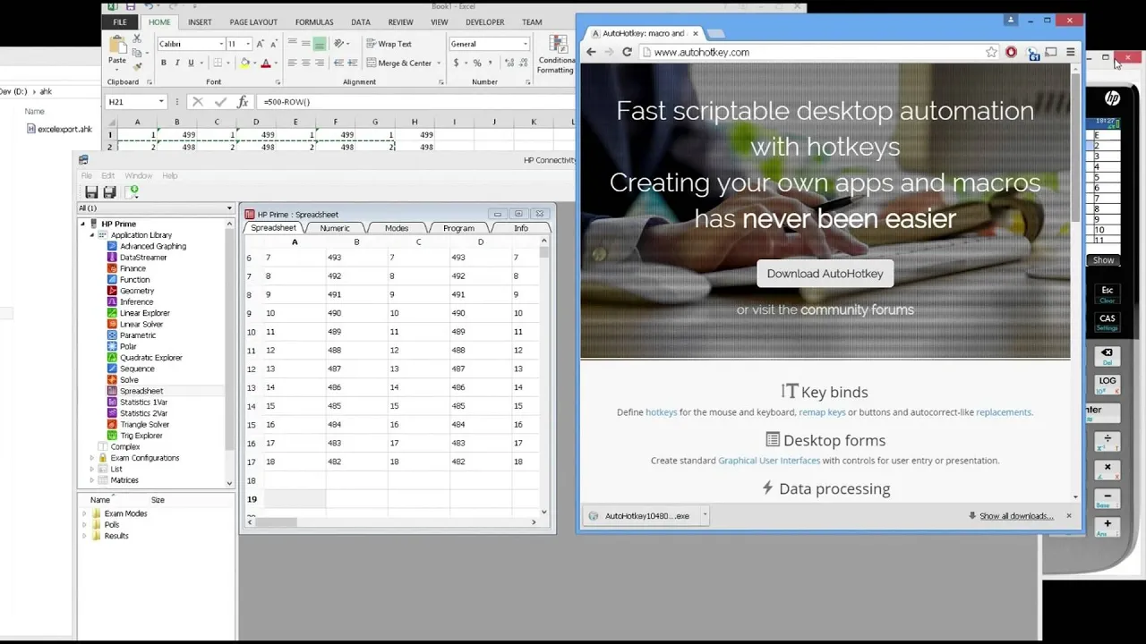
Task: Bookmark the page with the star icon
Action: point(991,52)
